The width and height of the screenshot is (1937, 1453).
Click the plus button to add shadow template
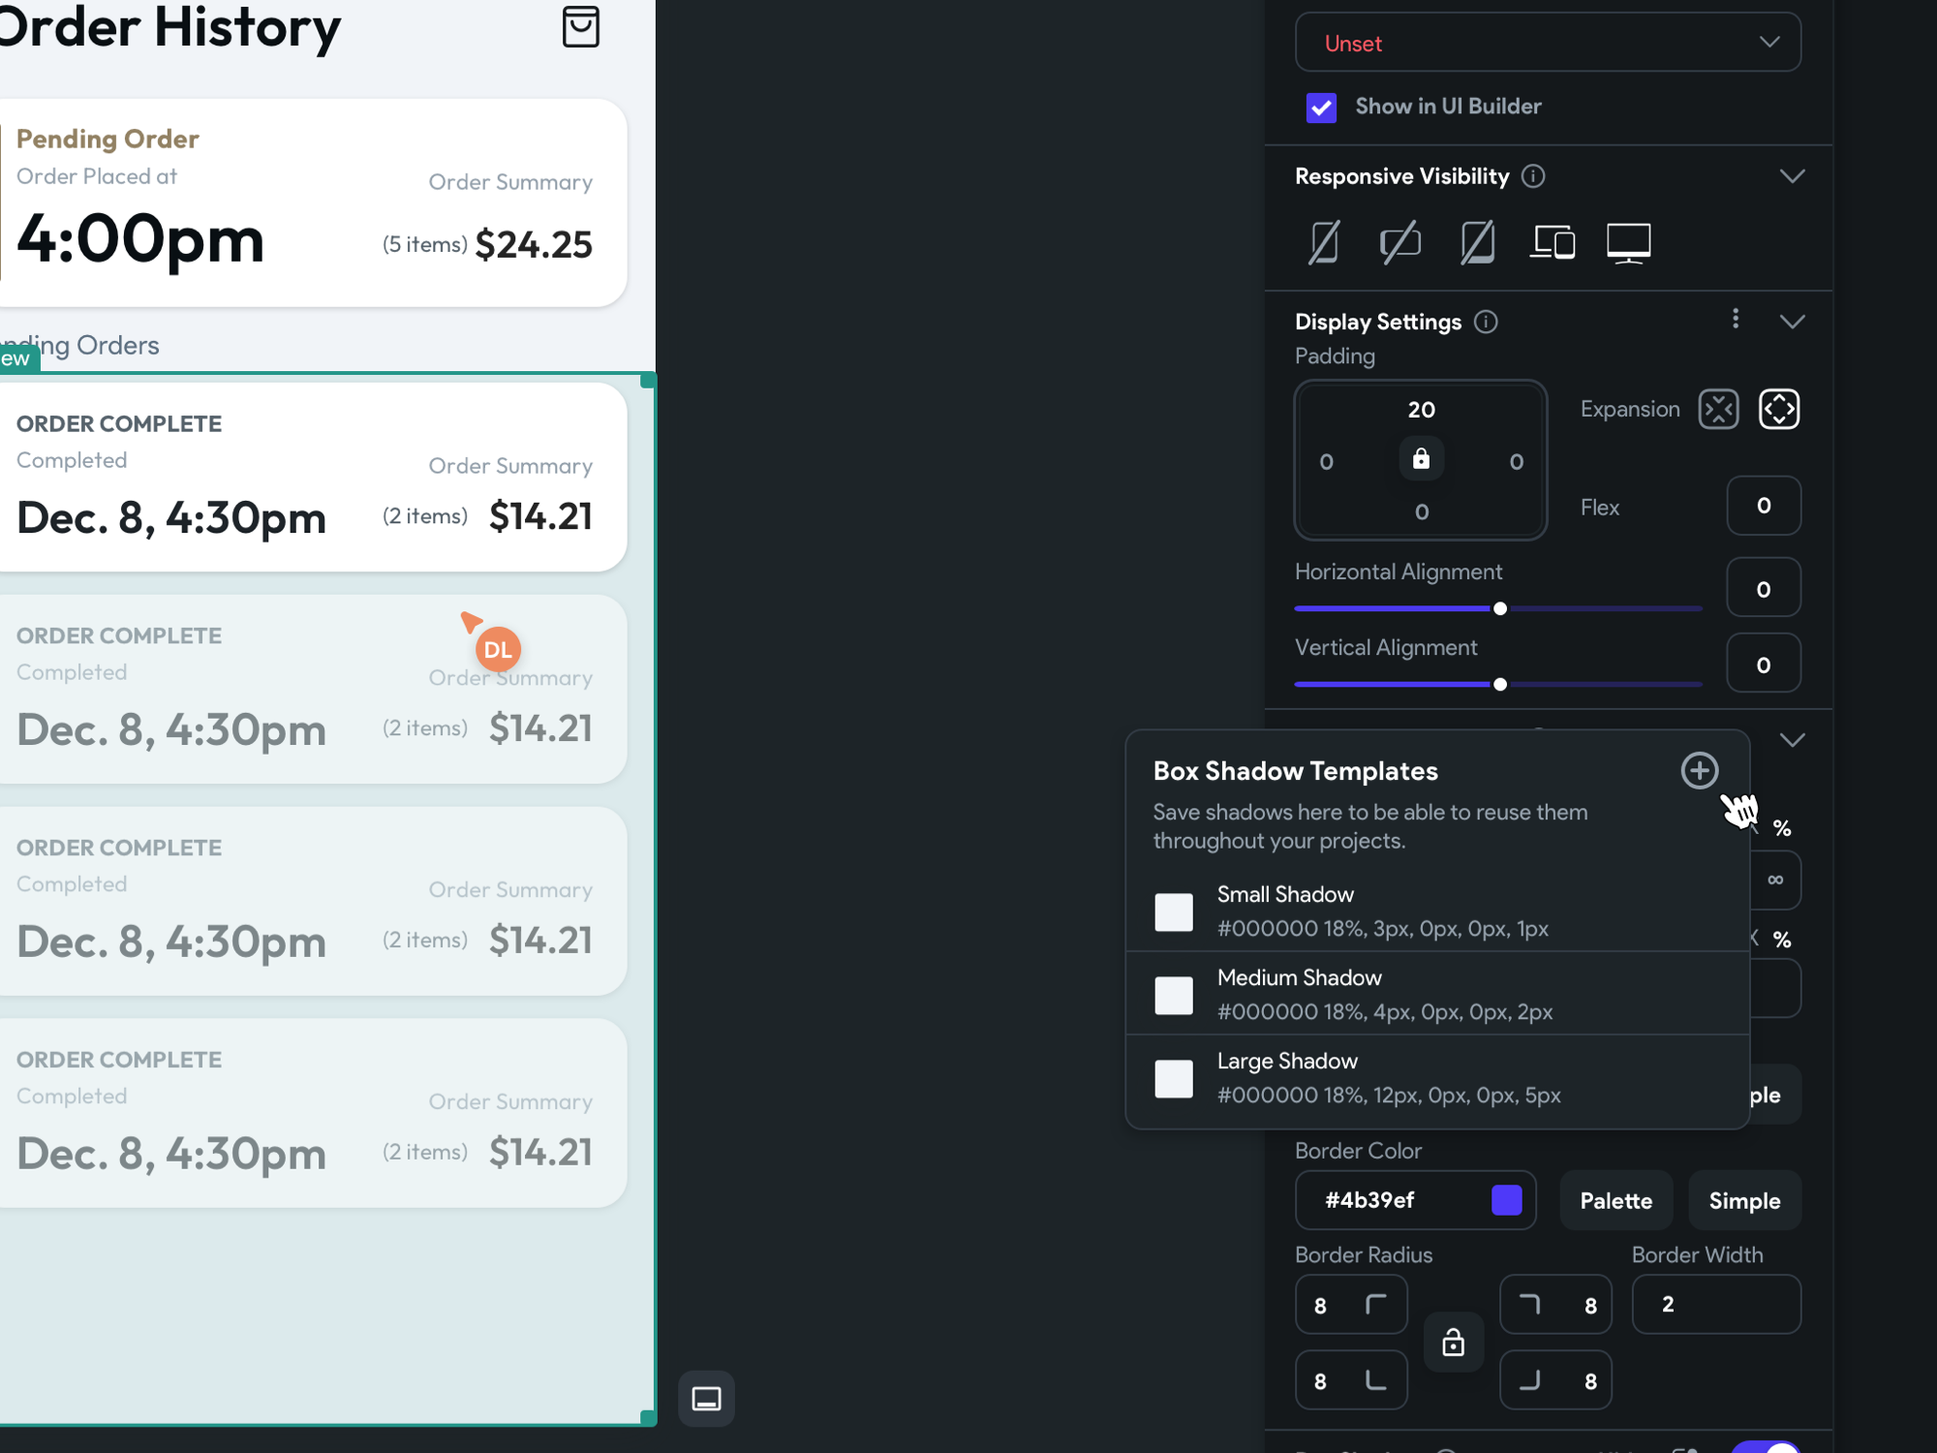pyautogui.click(x=1700, y=770)
